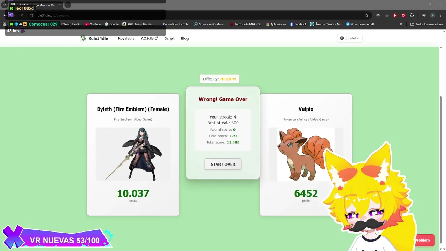Open the AO3dle external link

(x=149, y=38)
